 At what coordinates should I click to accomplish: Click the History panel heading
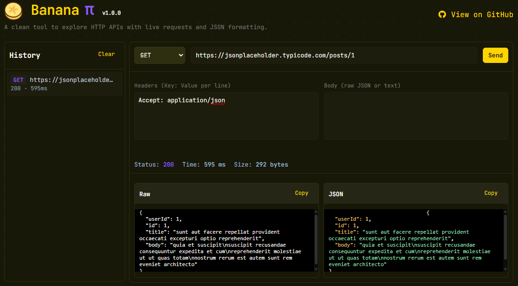pos(25,55)
